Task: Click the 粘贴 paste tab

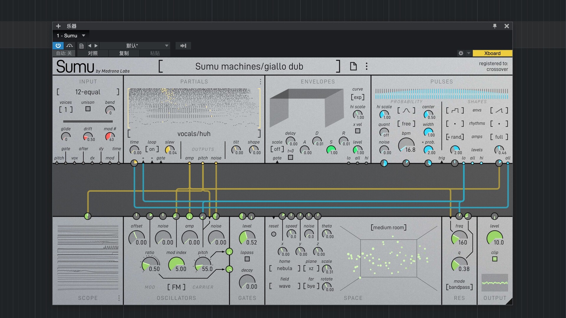Action: 155,53
